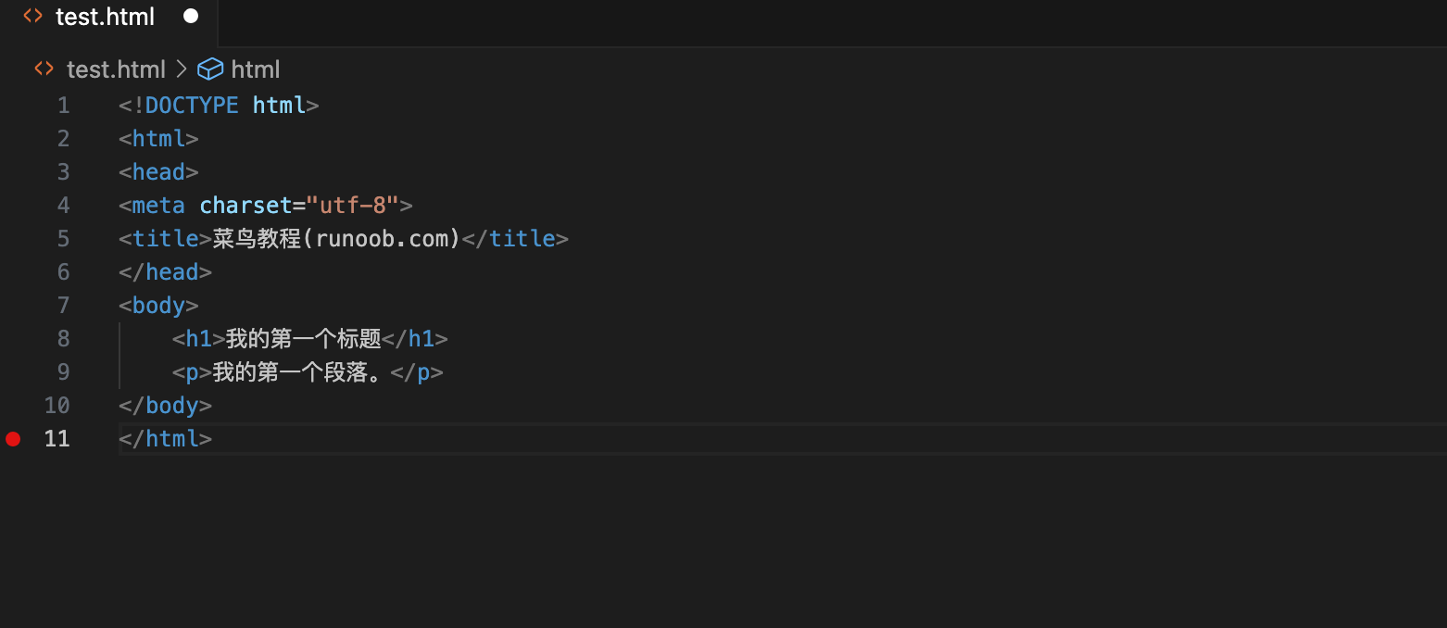This screenshot has height=628, width=1447.
Task: Click the runoob.com title text
Action: (387, 239)
